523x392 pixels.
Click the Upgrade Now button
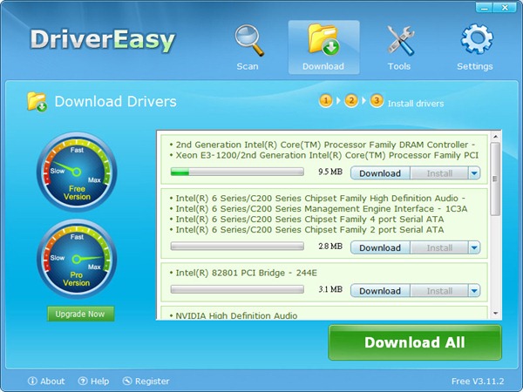tap(80, 314)
